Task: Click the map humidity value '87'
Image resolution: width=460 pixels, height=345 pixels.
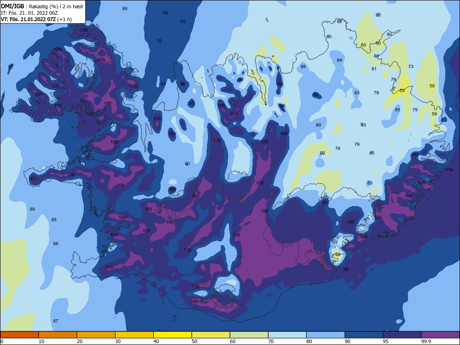Action: click(56, 321)
